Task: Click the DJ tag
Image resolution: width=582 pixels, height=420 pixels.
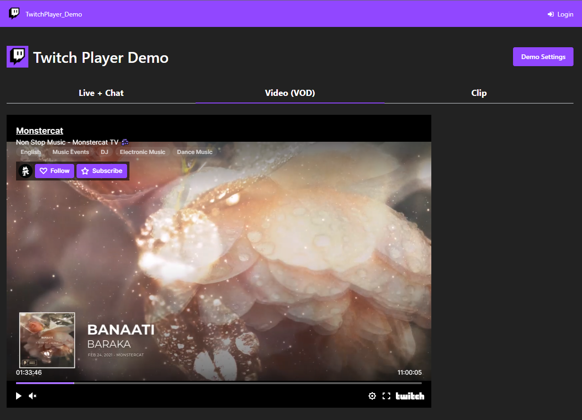Action: coord(104,152)
